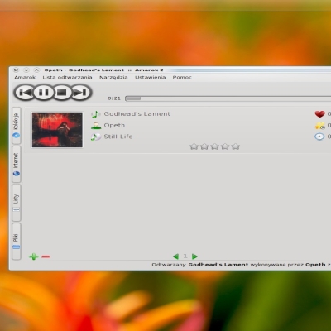Rate the track one star

194,146
